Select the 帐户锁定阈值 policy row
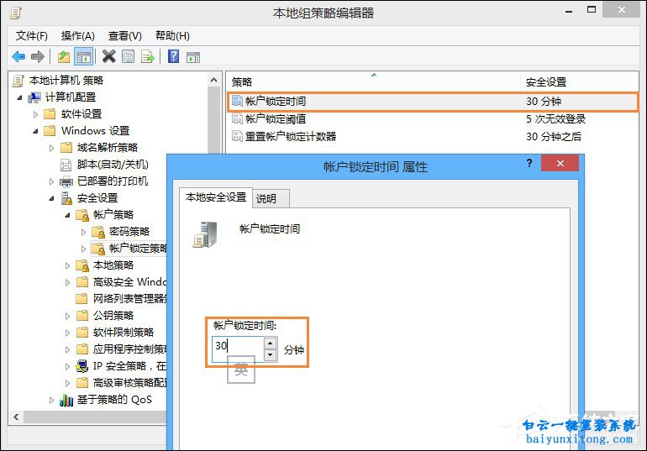Viewport: 647px width, 451px height. coord(433,119)
